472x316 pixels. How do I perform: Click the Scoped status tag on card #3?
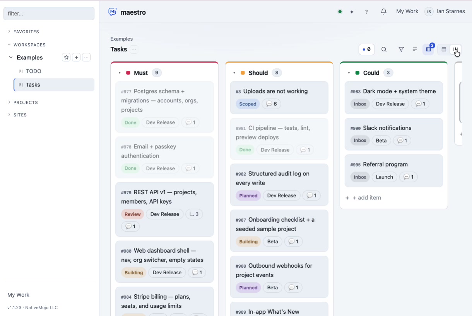pos(248,104)
